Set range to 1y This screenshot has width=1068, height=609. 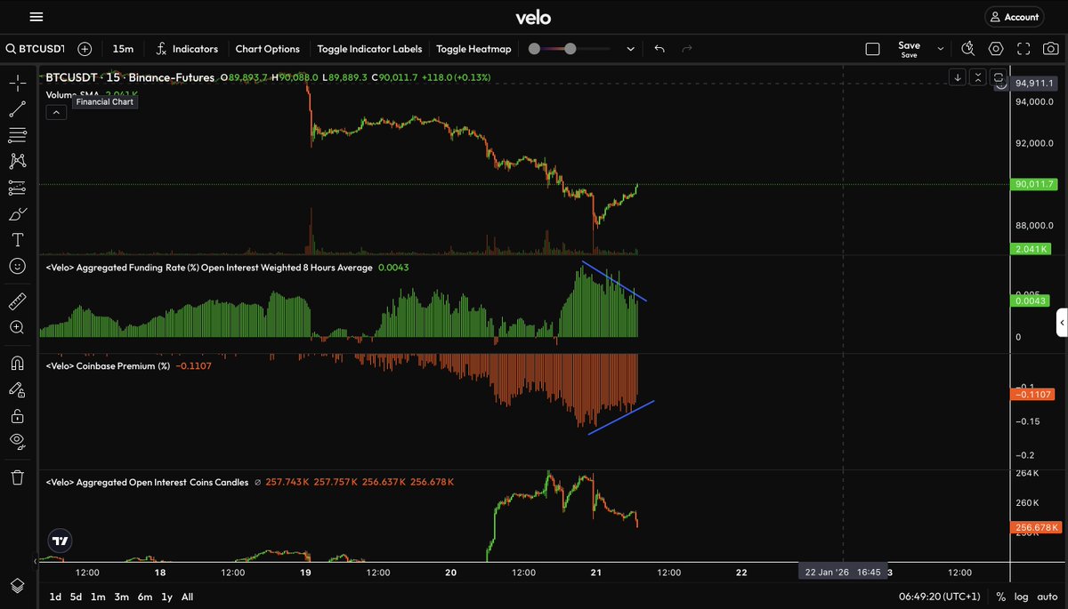[166, 597]
